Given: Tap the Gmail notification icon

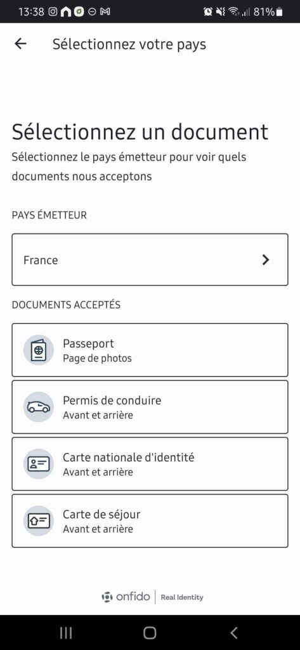Looking at the screenshot, I should coord(105,12).
